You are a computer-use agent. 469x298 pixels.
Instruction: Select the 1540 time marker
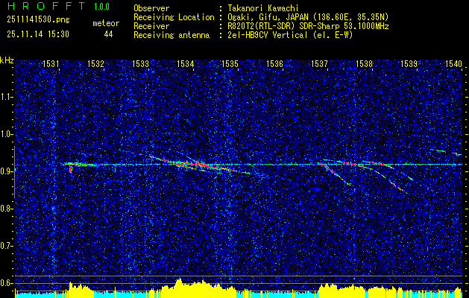tap(453, 65)
